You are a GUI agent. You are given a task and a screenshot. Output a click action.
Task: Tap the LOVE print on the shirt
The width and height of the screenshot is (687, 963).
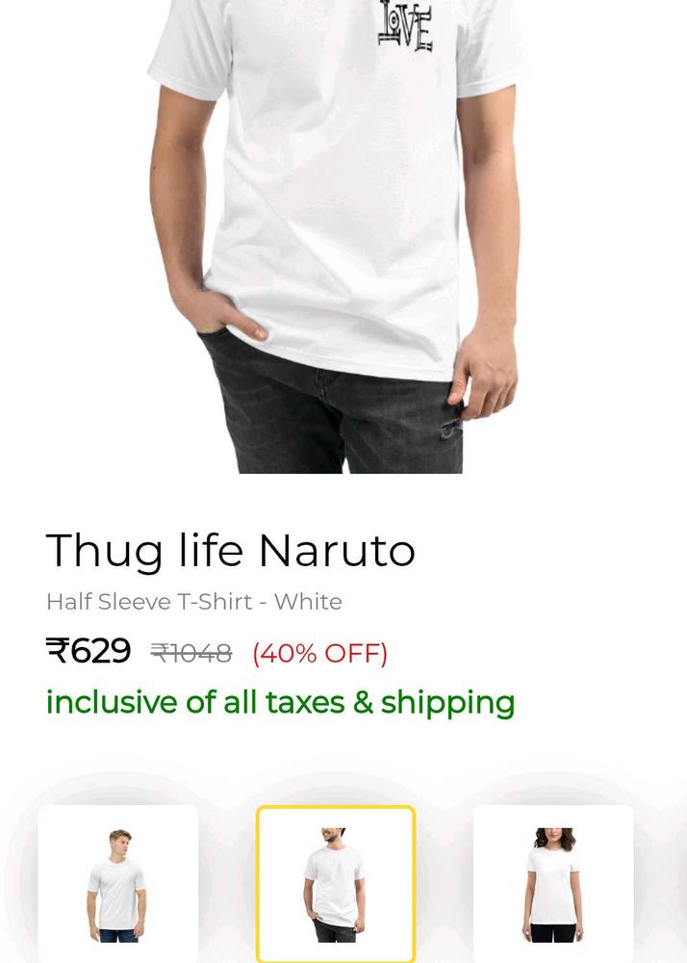click(405, 26)
